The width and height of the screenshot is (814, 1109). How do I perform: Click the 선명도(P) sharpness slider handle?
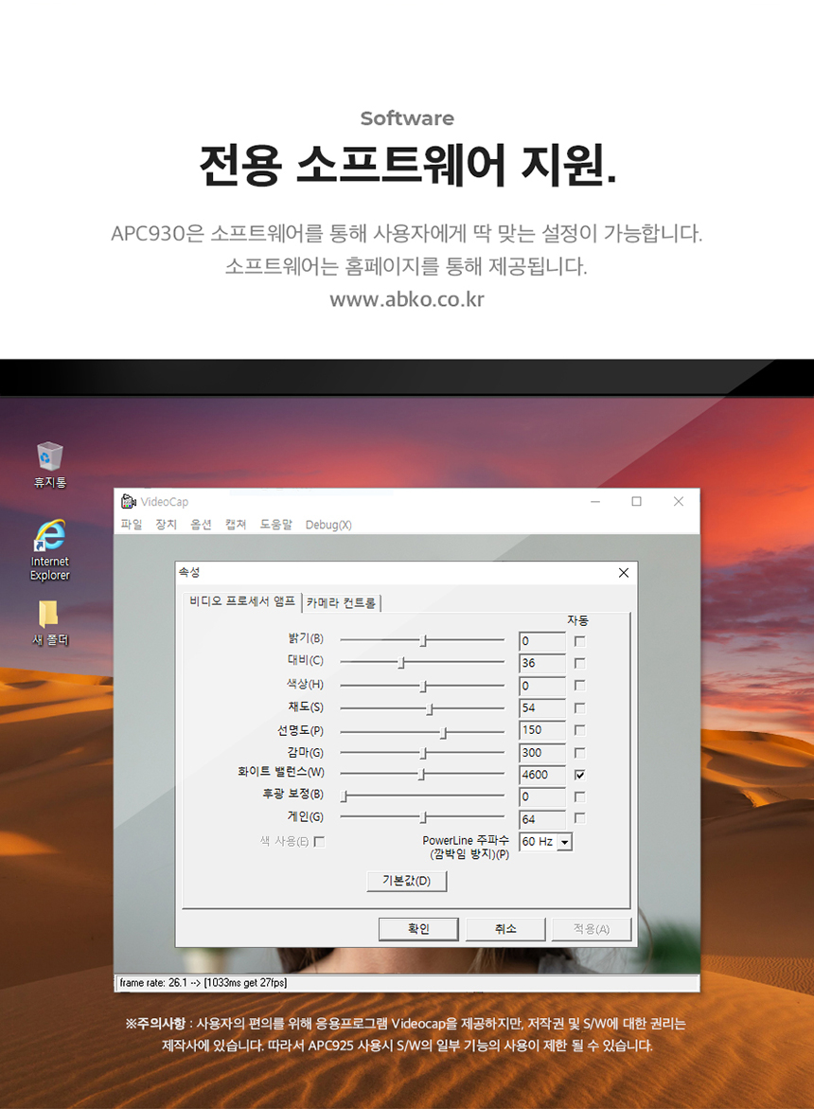tap(444, 733)
